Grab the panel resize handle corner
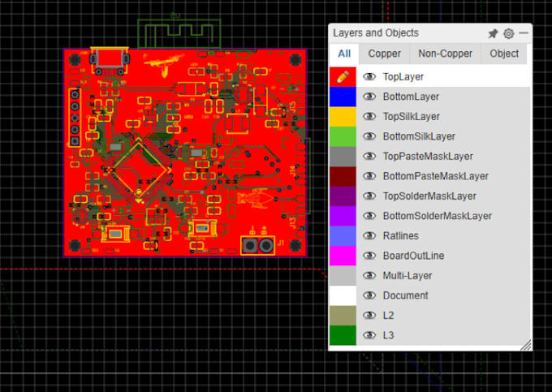This screenshot has width=552, height=392. click(526, 345)
